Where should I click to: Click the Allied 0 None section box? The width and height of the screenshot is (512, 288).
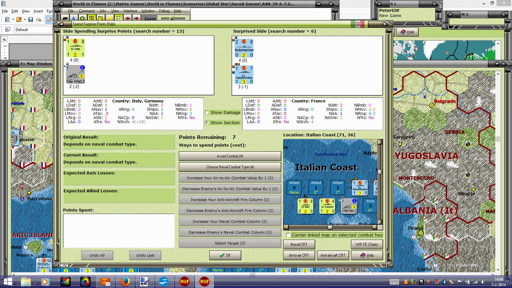point(294,188)
